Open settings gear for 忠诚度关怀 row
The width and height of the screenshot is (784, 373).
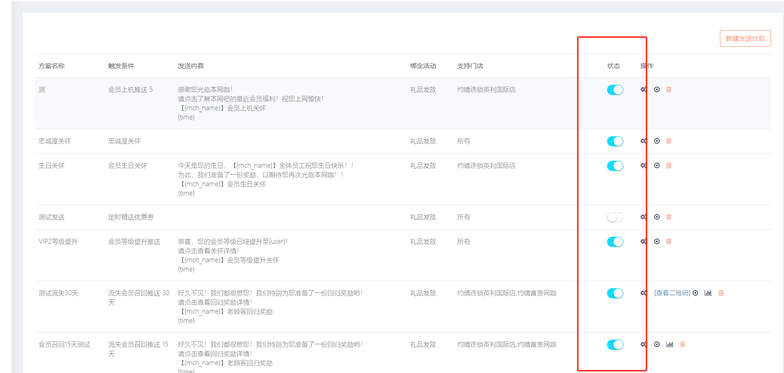pos(643,141)
